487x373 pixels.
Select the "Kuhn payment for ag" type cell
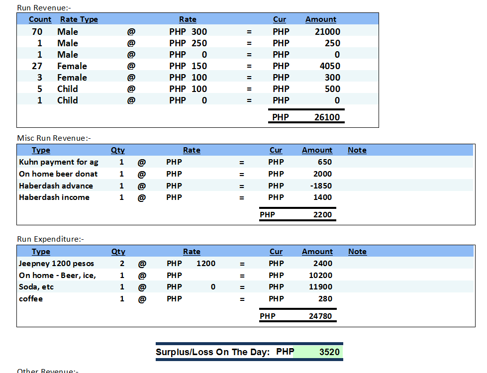click(x=59, y=162)
